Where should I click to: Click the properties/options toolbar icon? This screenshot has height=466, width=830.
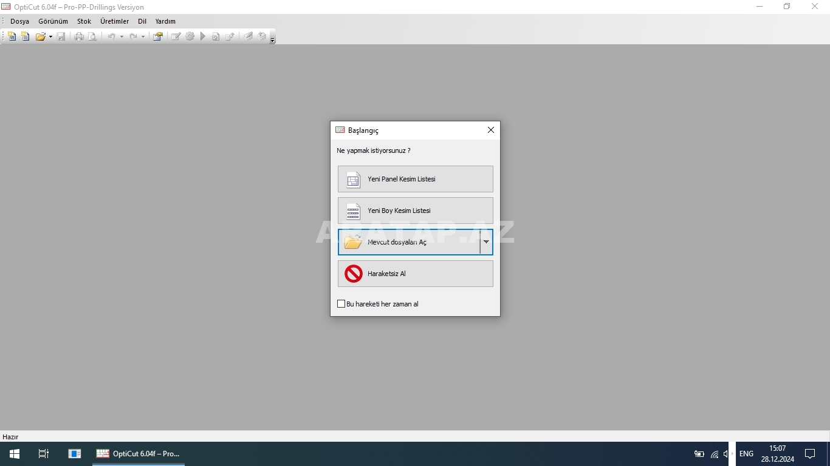pyautogui.click(x=158, y=36)
